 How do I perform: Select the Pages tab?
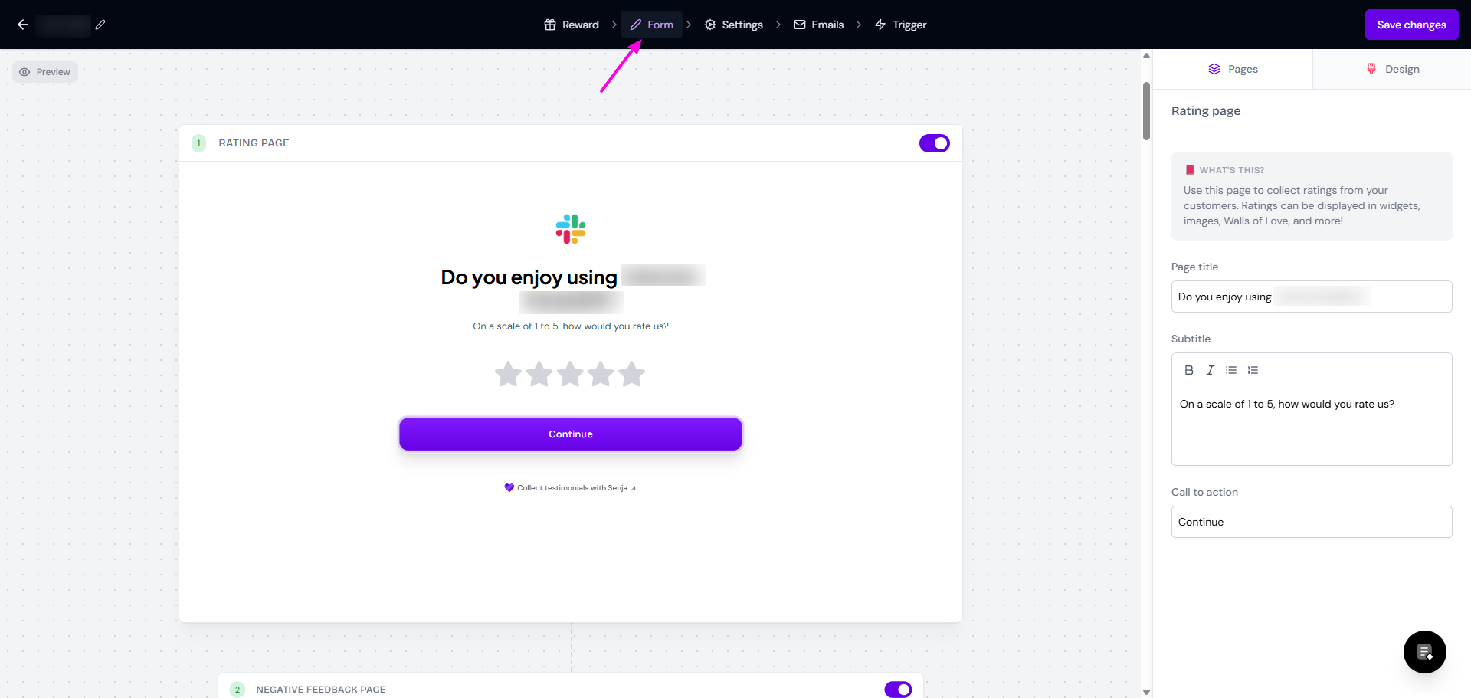click(x=1233, y=69)
